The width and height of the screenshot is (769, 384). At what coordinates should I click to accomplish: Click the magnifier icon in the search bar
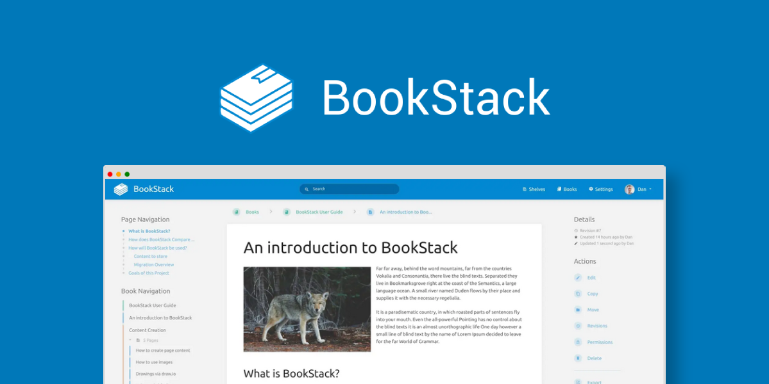point(307,189)
